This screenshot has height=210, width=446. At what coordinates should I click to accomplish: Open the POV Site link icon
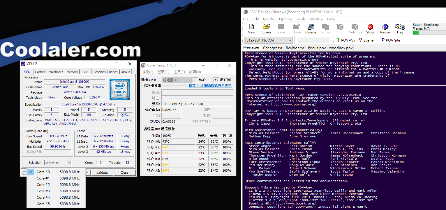(383, 40)
